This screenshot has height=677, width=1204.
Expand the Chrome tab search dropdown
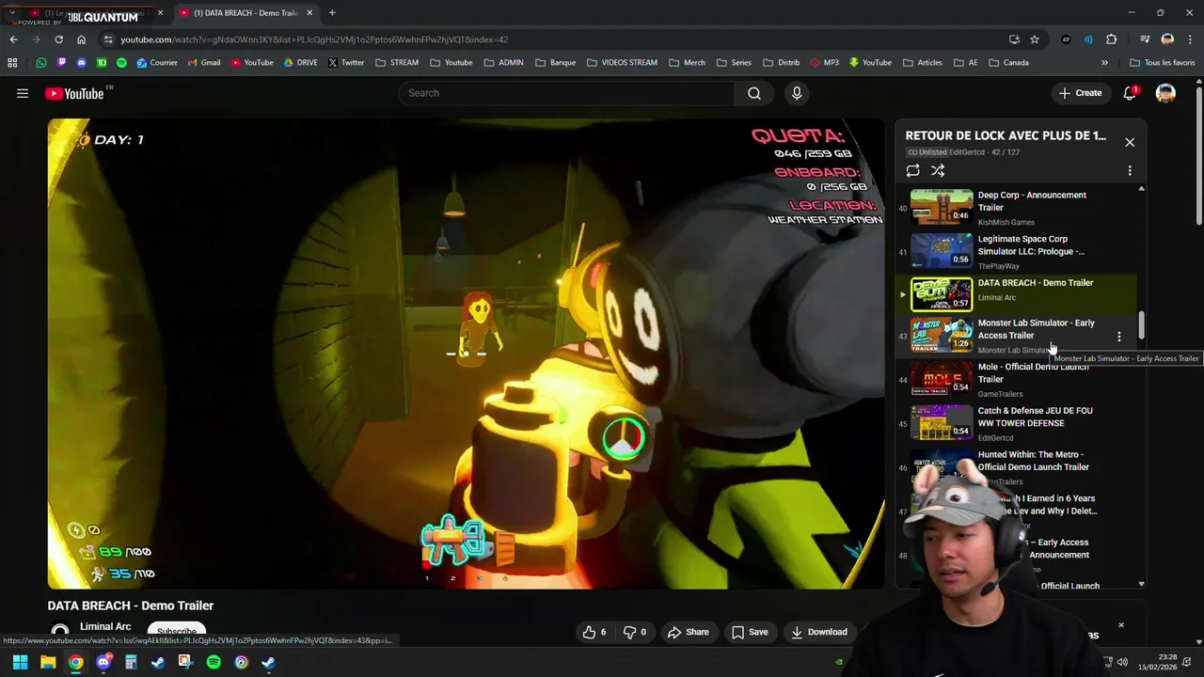pos(12,13)
